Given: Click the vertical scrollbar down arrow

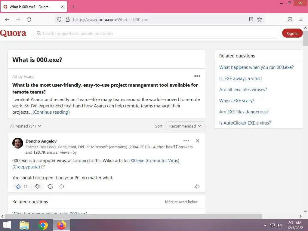Looking at the screenshot, I should click(x=305, y=211).
